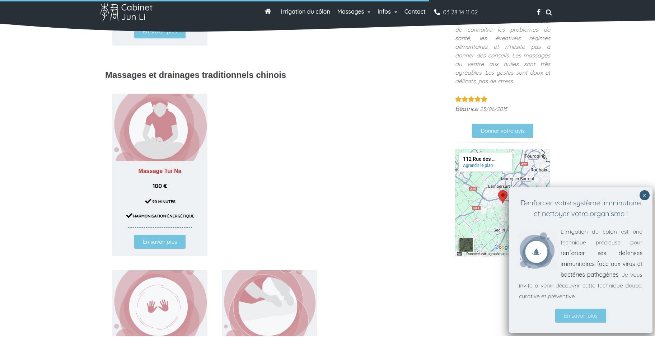Switch map to satellite view thumbnail
Screen dimensions: 655x337
466,245
